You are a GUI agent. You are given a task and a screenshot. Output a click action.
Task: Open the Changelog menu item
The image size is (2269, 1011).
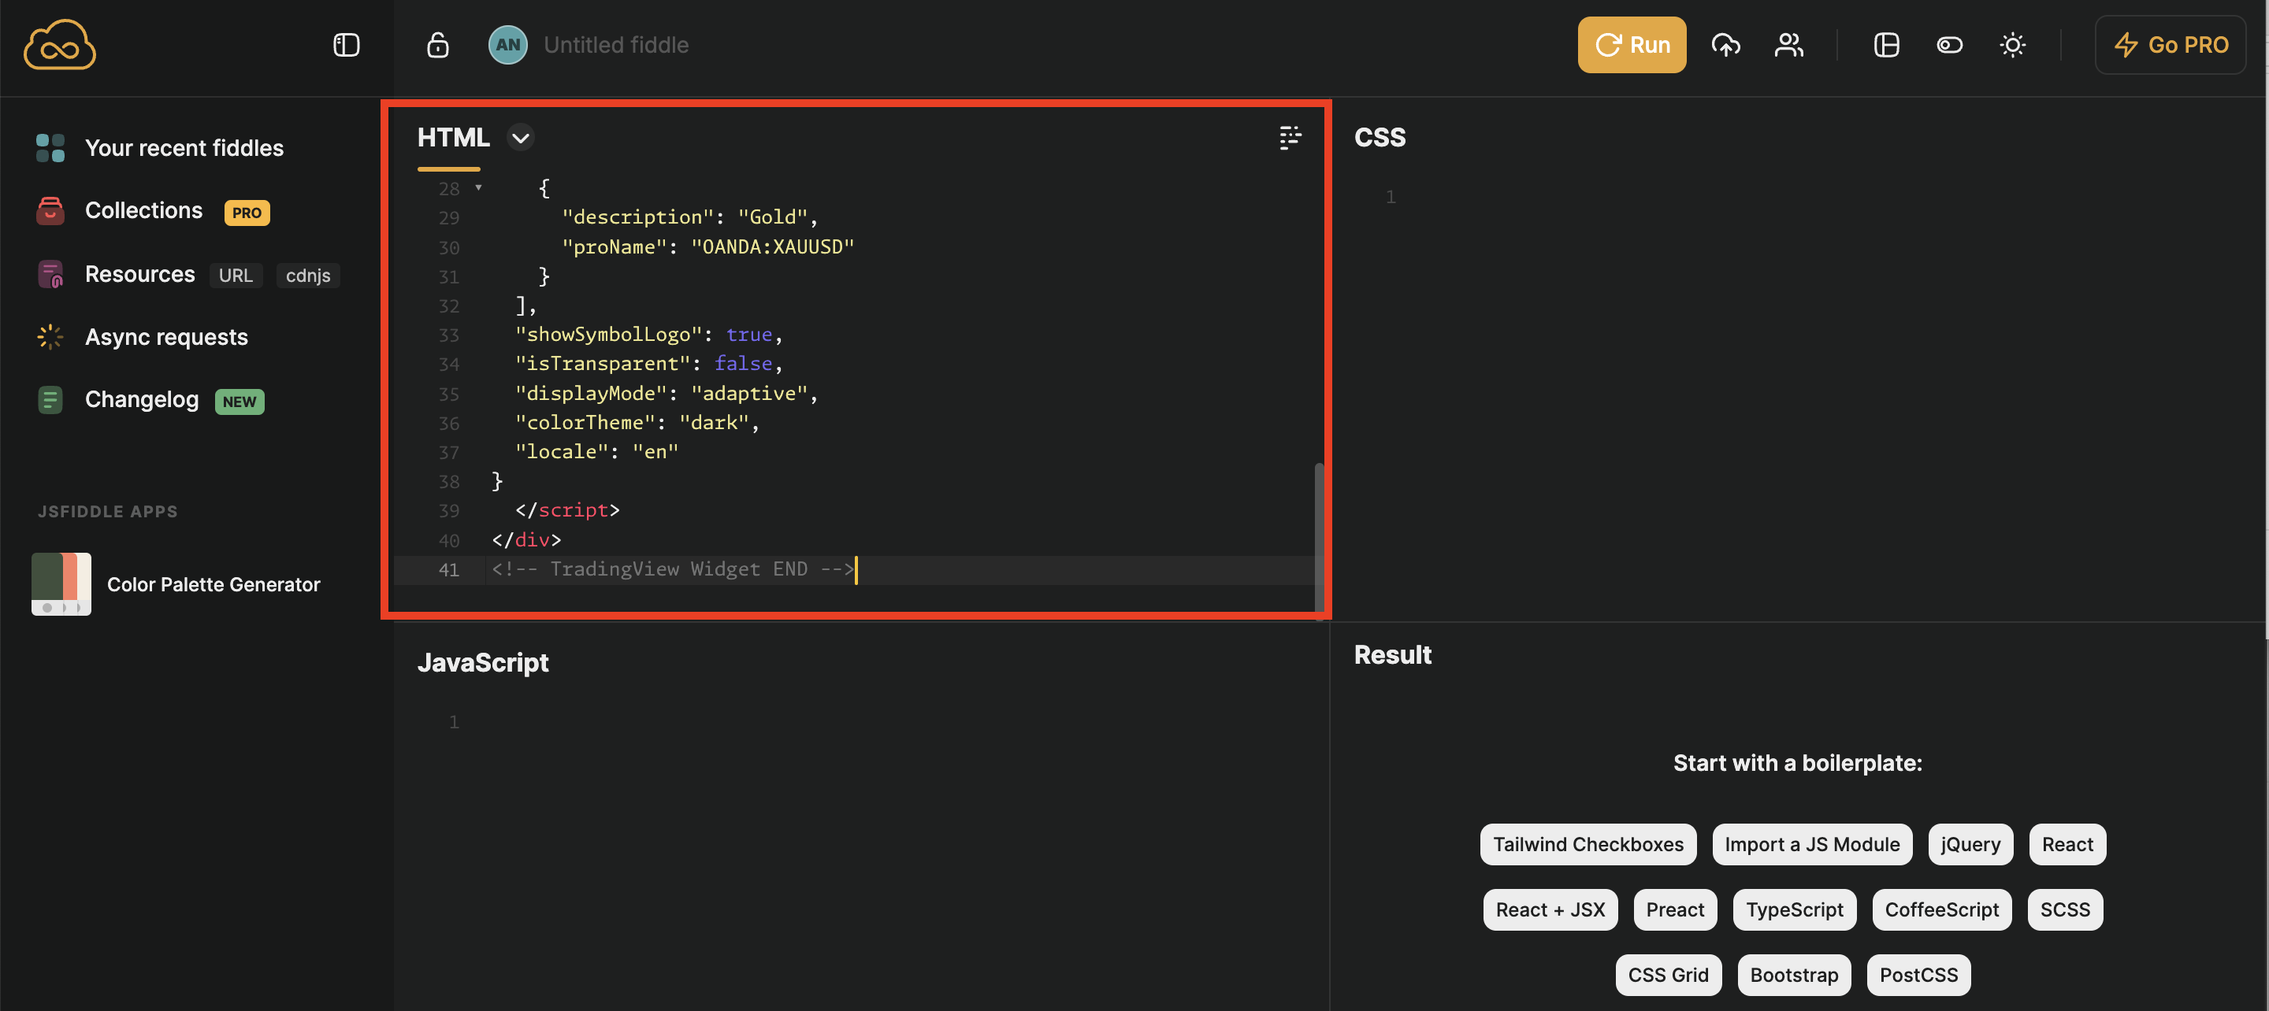point(142,400)
